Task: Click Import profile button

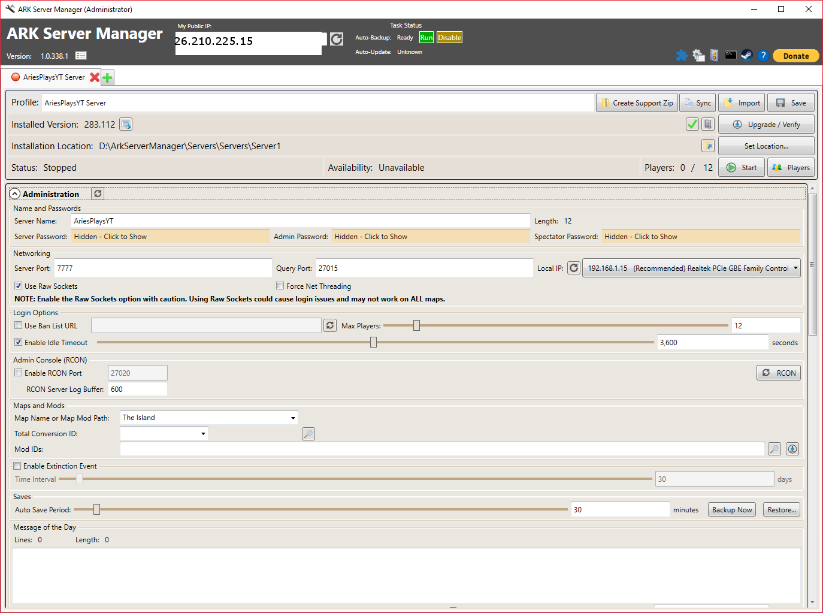Action: [x=742, y=102]
